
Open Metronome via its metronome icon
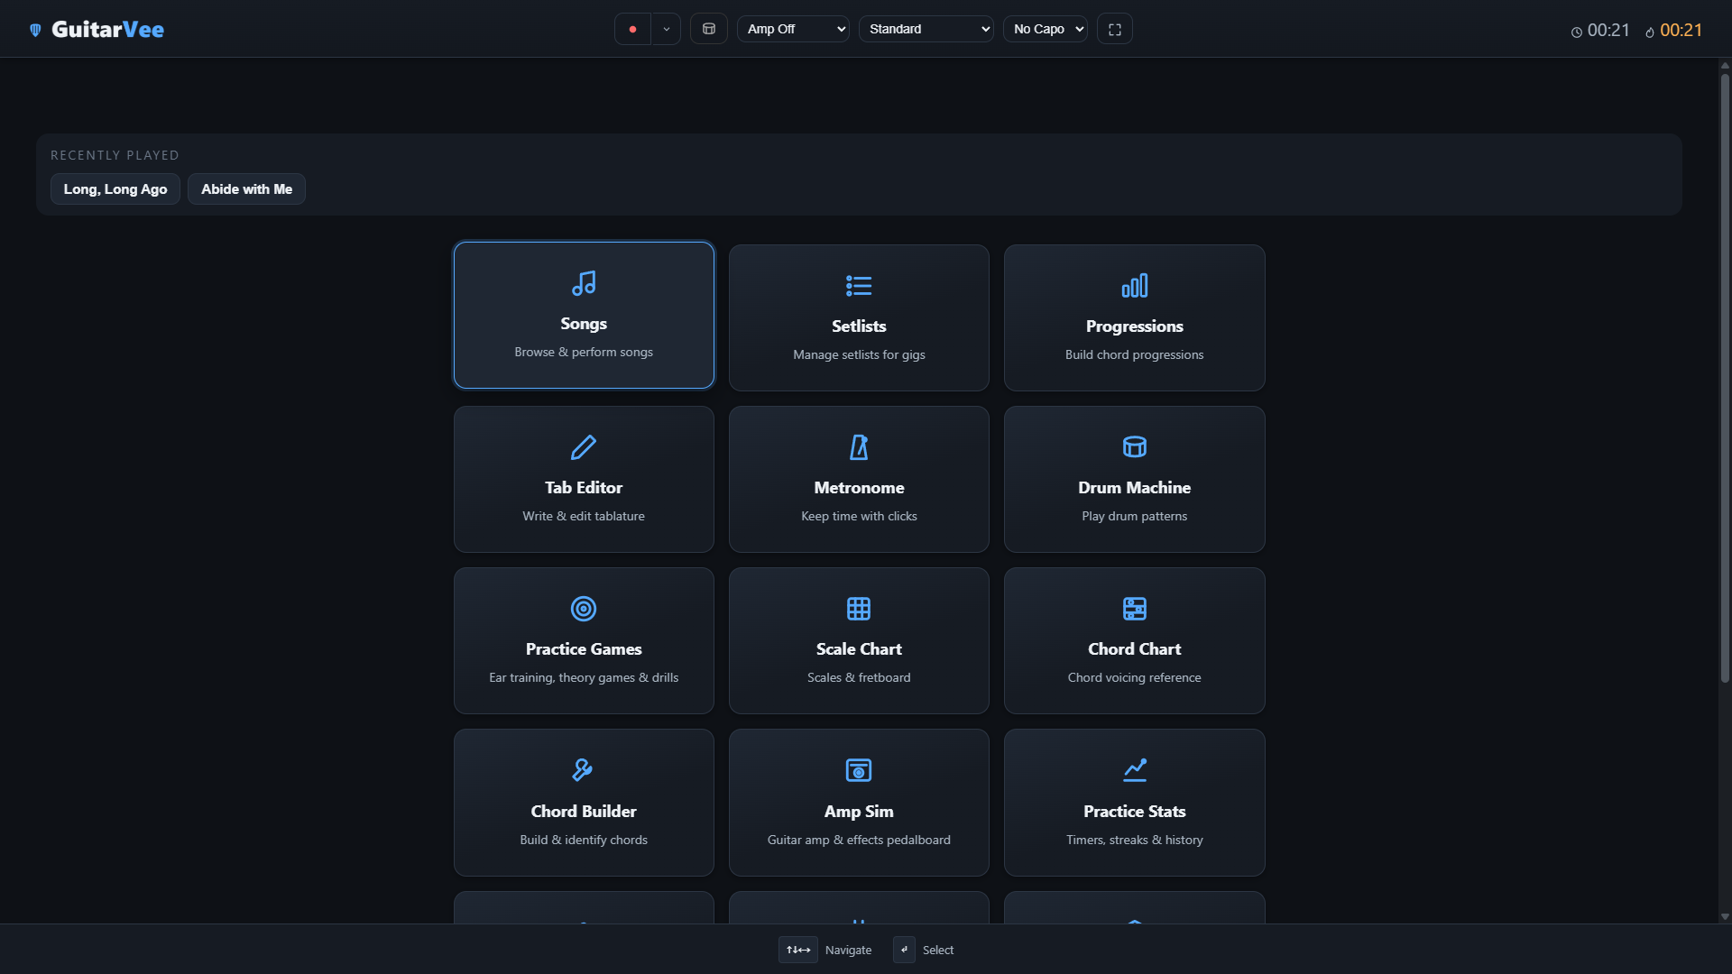(859, 447)
